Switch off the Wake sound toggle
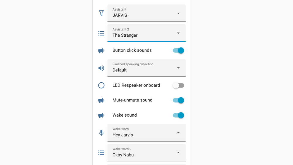The width and height of the screenshot is (293, 165). click(178, 115)
